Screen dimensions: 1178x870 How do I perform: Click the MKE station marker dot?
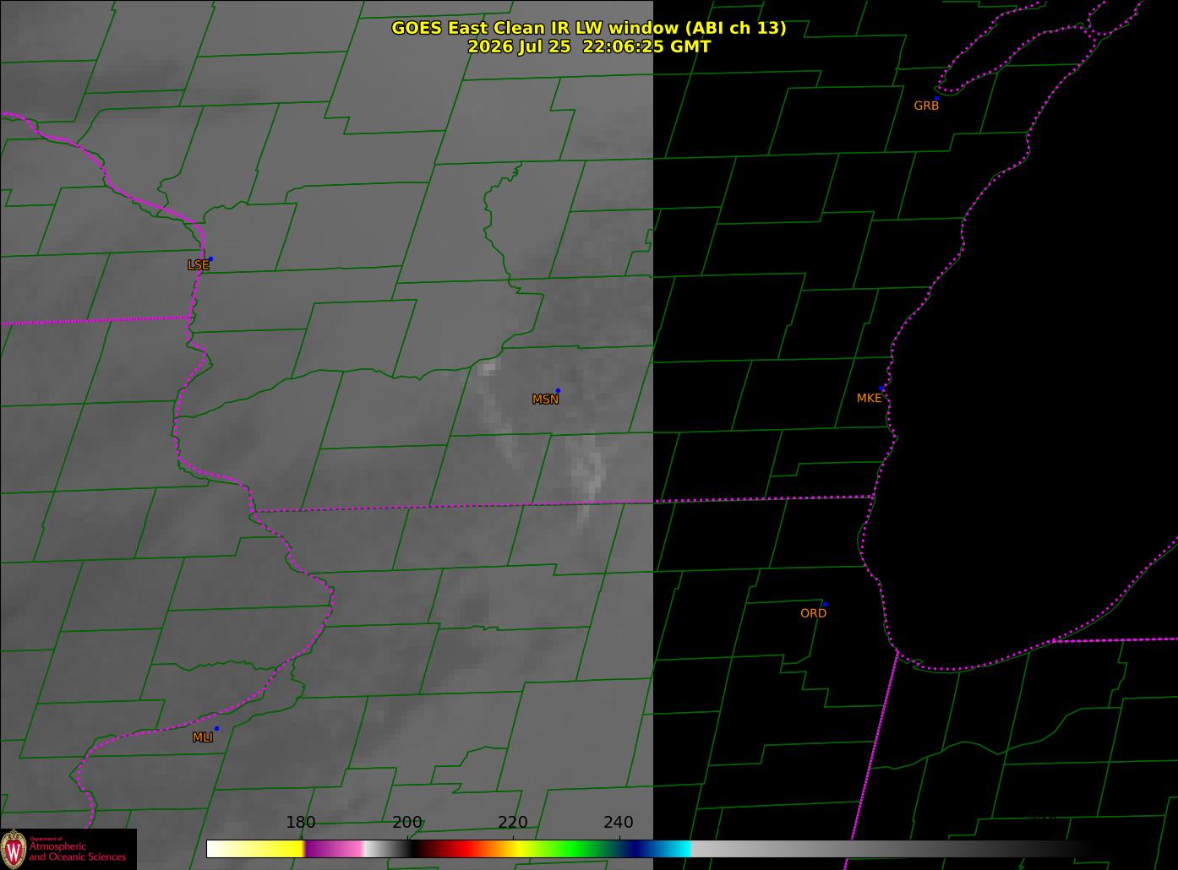click(x=881, y=389)
